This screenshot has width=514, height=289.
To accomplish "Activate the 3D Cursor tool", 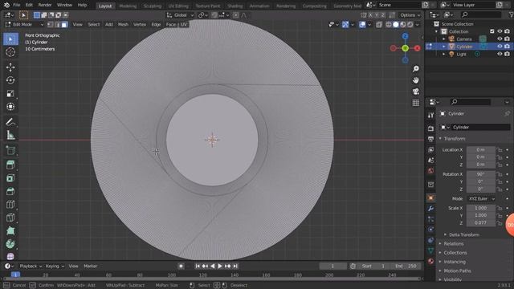I will coord(10,52).
